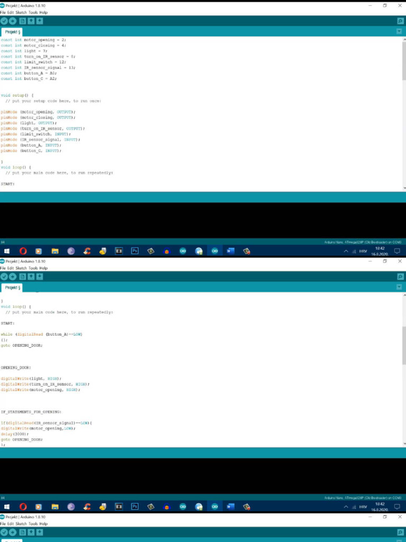Select Projekt tab in upper window with const declarations
The width and height of the screenshot is (406, 542).
pos(12,32)
